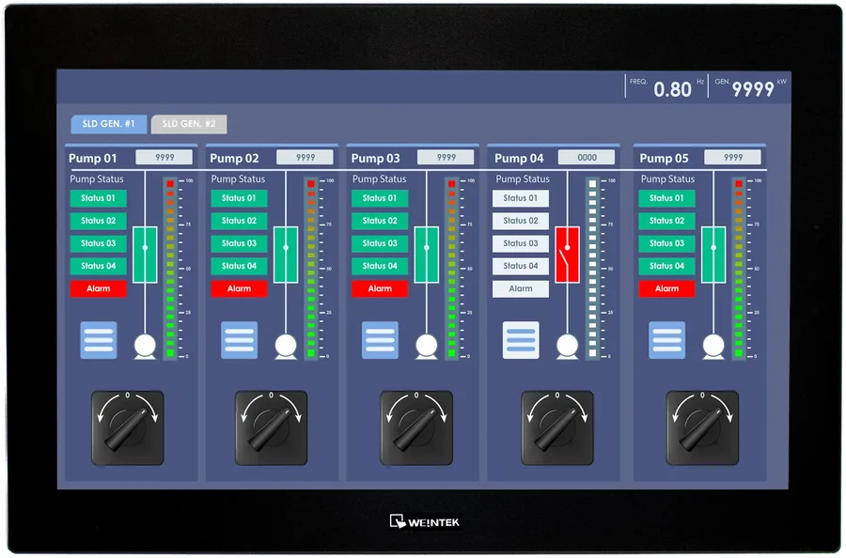
Task: Click the Pump 03 value field
Action: [446, 158]
